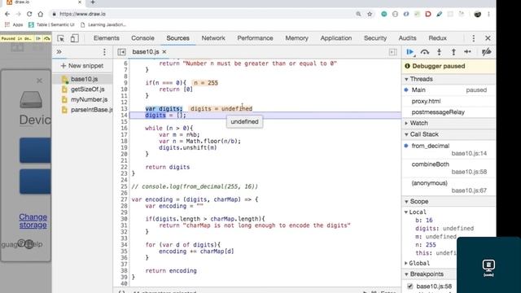Viewport: 521px width, 293px height.
Task: Toggle the file navigator sidebar icon
Action: (x=121, y=52)
